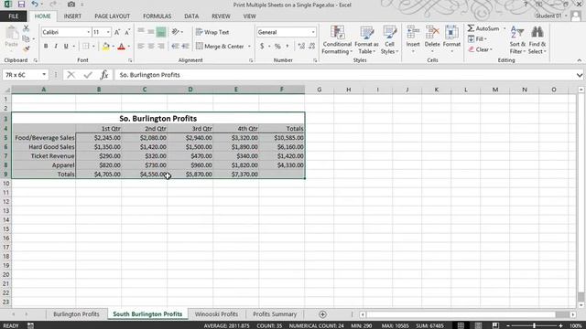The height and width of the screenshot is (329, 586).
Task: Center text horizontally
Action: pos(151,47)
